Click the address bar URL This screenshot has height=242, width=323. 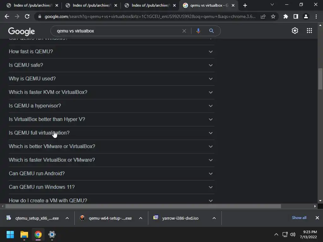pos(150,16)
